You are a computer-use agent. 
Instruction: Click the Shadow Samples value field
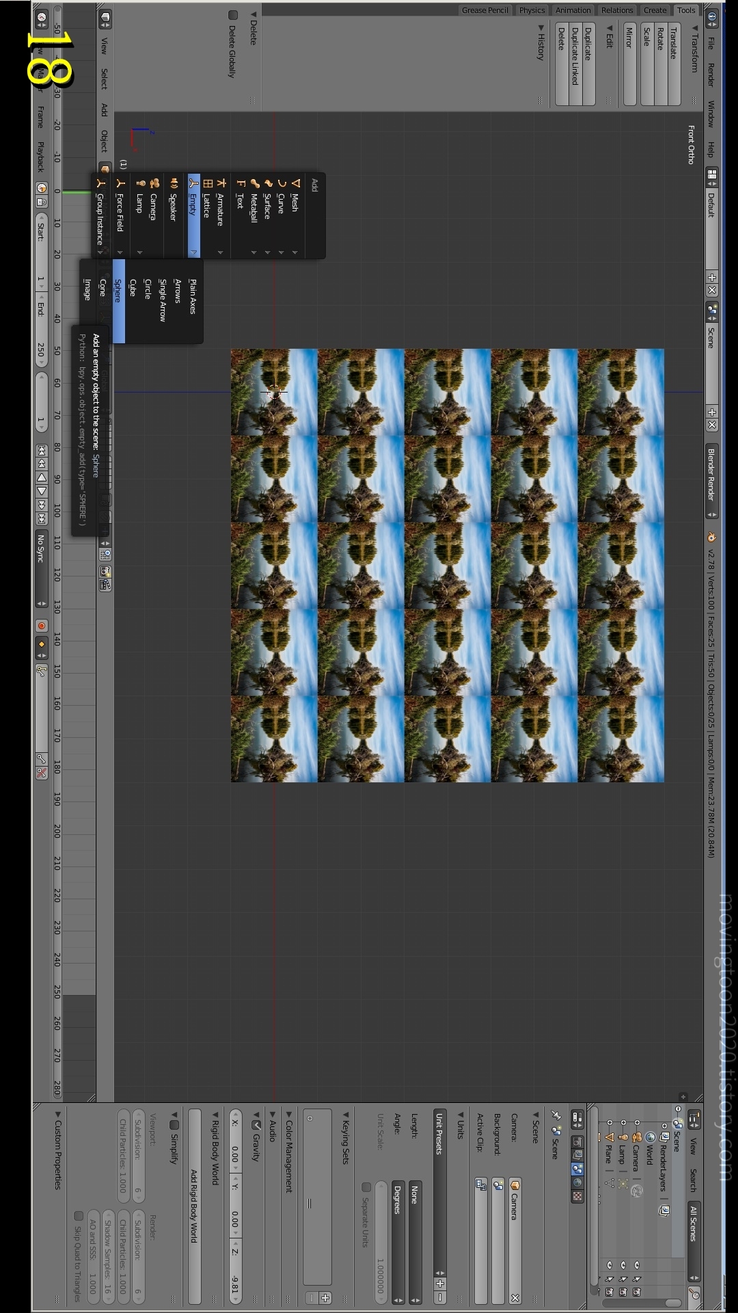(108, 1258)
